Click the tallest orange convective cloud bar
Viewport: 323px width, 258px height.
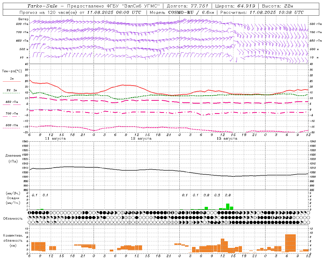point(290,243)
